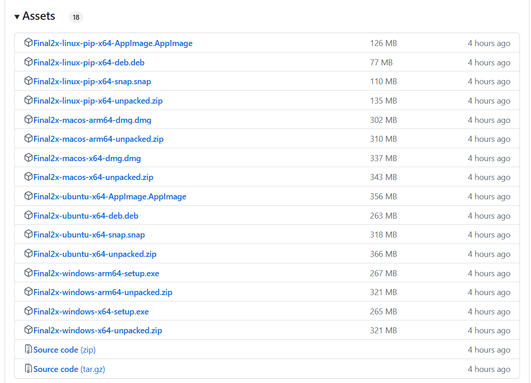Click the 337 MB size value
This screenshot has height=383, width=531.
click(383, 158)
